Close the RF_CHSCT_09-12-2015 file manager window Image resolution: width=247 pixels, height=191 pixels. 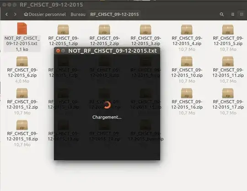pyautogui.click(x=4, y=5)
